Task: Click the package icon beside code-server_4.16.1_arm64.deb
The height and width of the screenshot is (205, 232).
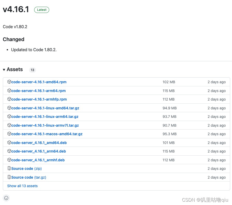Action: pyautogui.click(x=9, y=151)
